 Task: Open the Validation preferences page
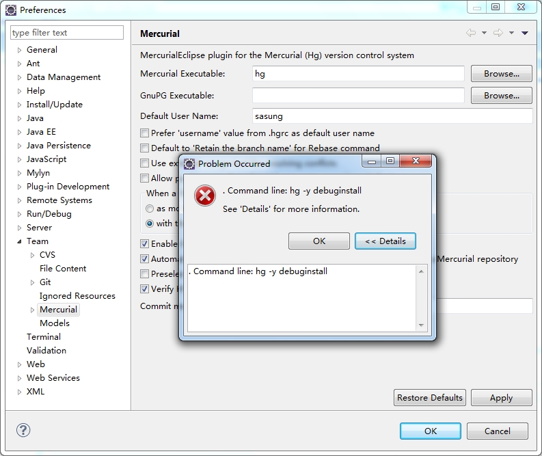pos(46,351)
